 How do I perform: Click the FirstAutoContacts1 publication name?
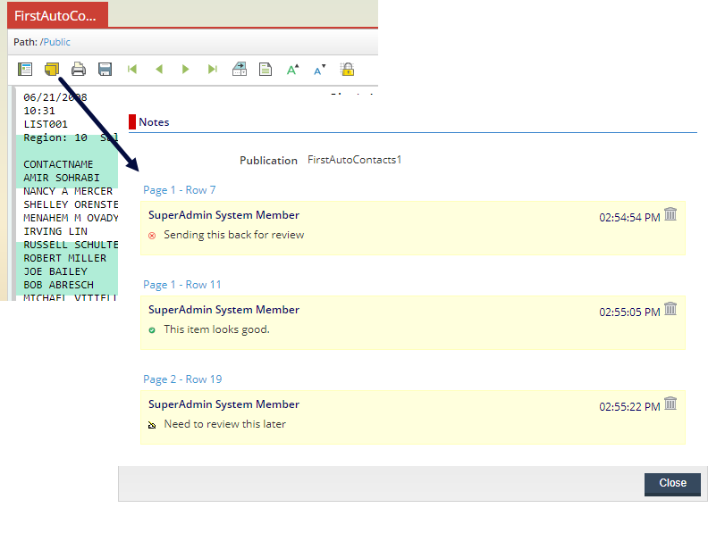click(355, 160)
